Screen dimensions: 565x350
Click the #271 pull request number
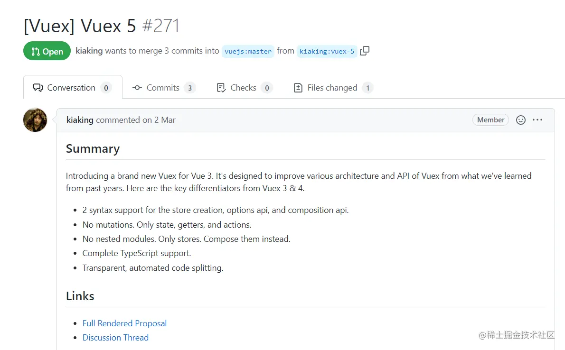coord(160,26)
